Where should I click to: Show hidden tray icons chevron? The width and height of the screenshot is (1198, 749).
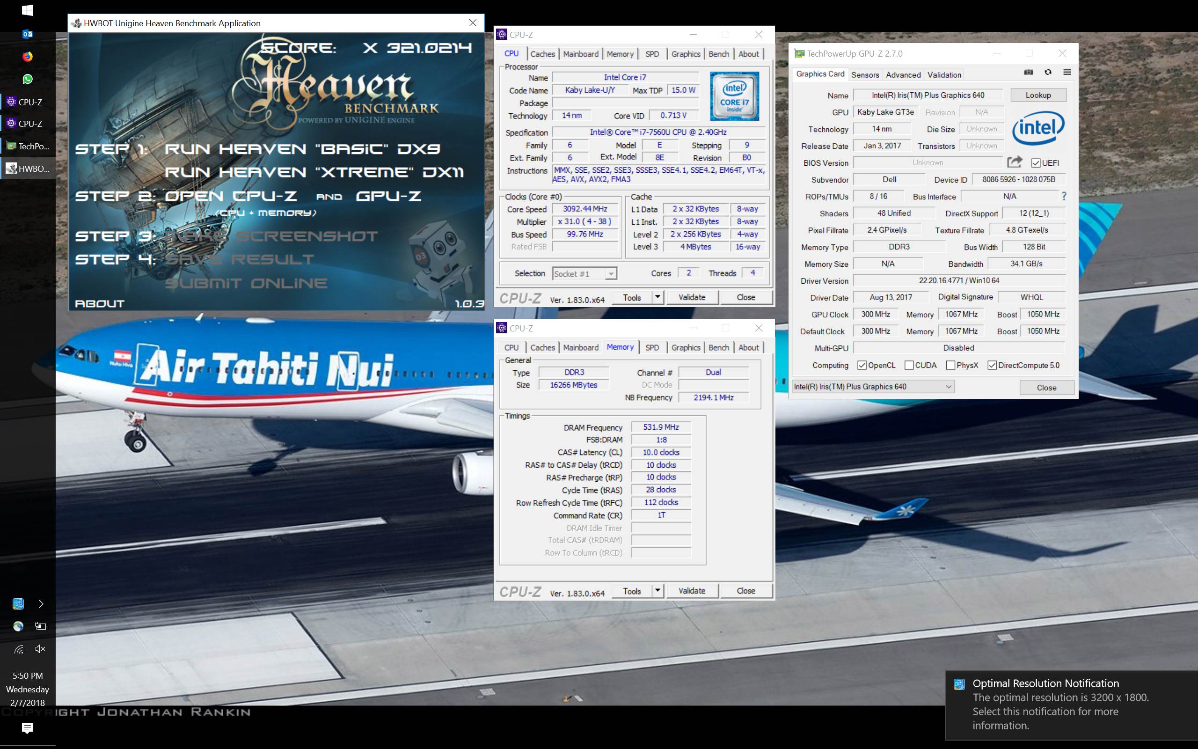pyautogui.click(x=41, y=603)
